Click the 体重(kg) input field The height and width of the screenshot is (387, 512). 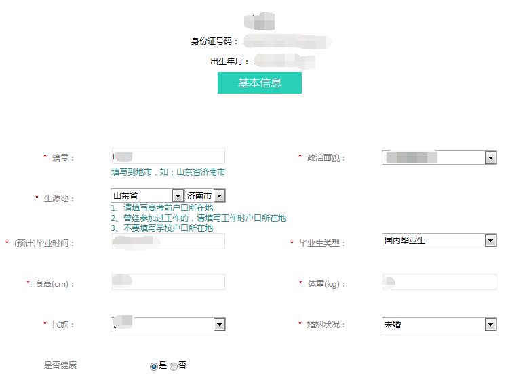tap(439, 282)
